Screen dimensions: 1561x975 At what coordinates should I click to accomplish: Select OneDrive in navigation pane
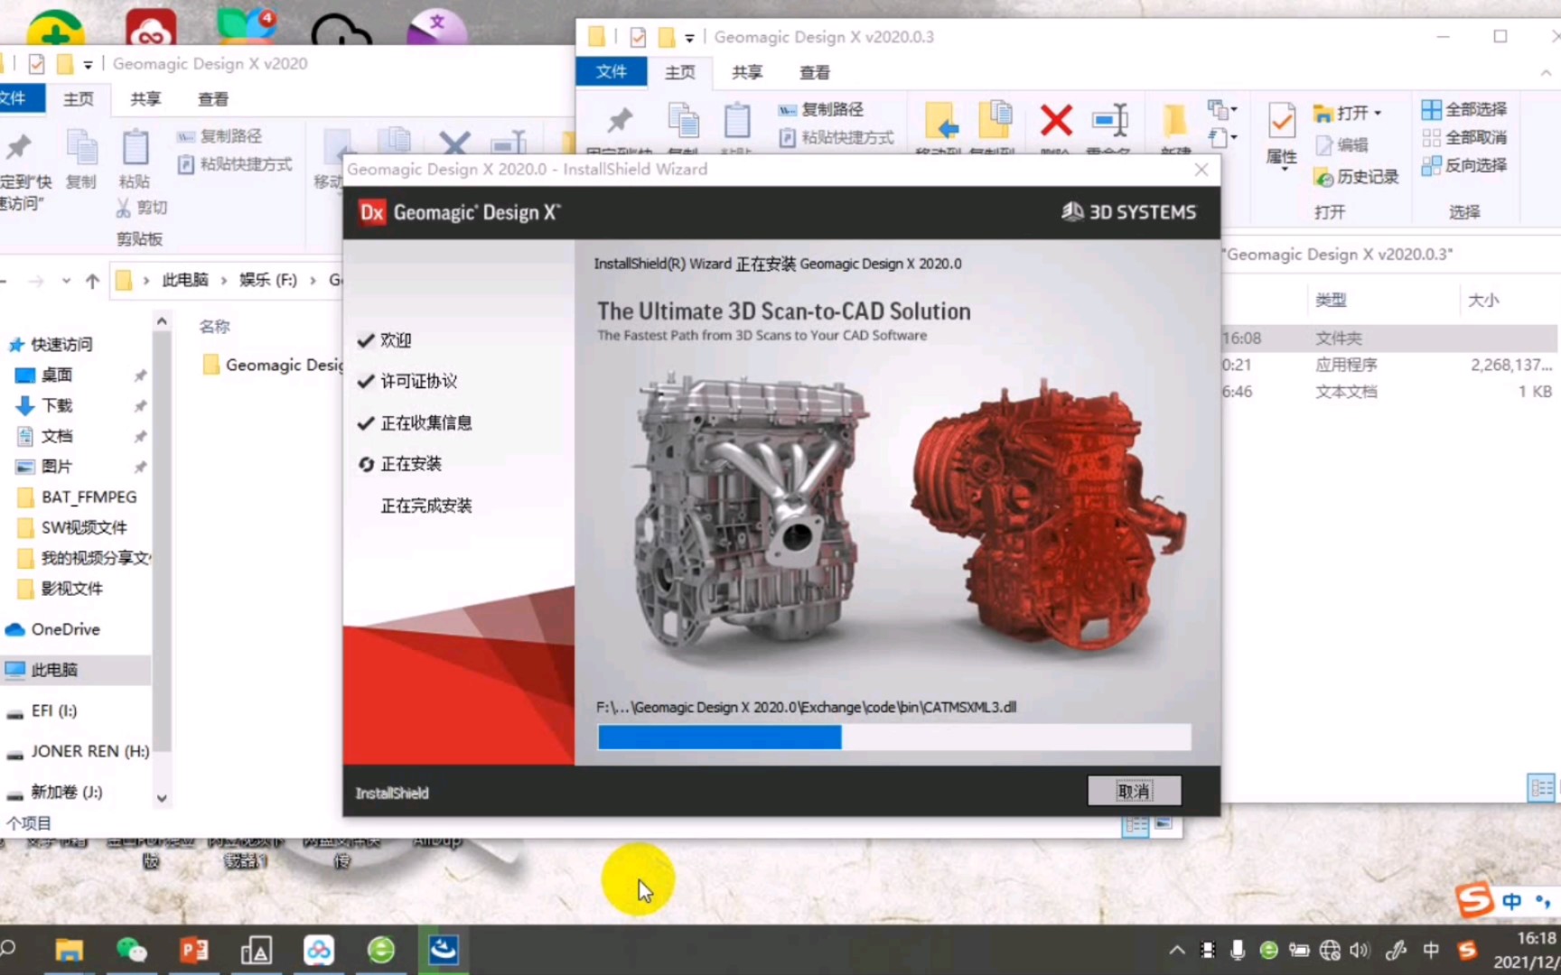[65, 629]
